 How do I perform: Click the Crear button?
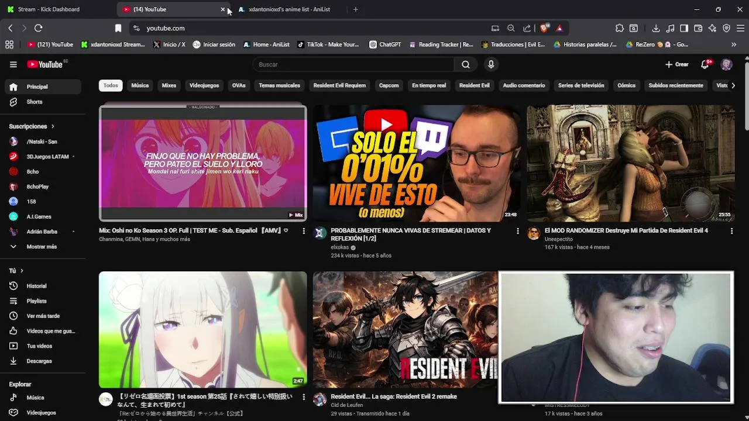pos(677,64)
